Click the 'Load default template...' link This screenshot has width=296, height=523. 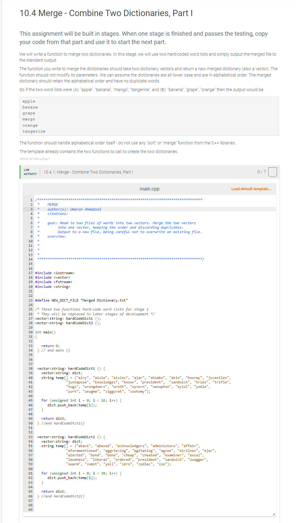point(251,189)
